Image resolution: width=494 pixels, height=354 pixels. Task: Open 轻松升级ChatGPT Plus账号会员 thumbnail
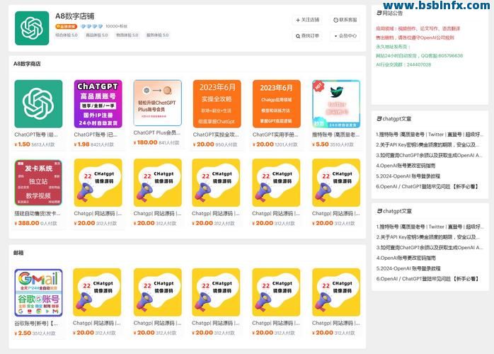pos(158,103)
